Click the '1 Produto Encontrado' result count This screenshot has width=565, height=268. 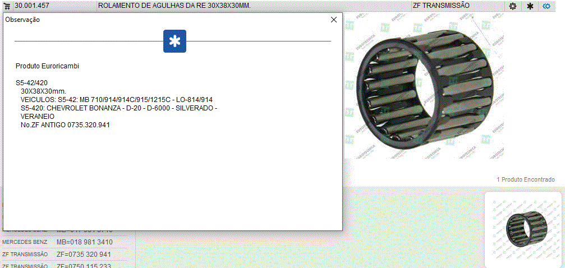[525, 179]
